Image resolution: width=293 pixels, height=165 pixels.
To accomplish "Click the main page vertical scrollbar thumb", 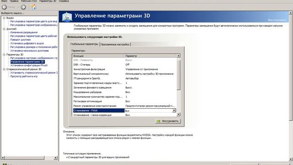I will tap(291, 68).
